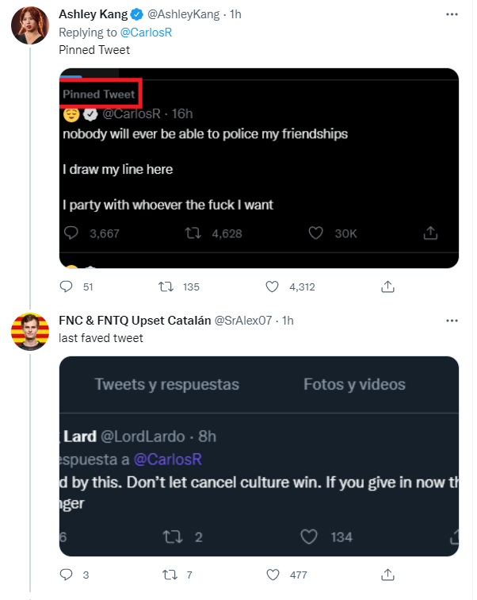This screenshot has height=600, width=477.
Task: Reply to Ashley Kang's tweet
Action: (x=67, y=287)
